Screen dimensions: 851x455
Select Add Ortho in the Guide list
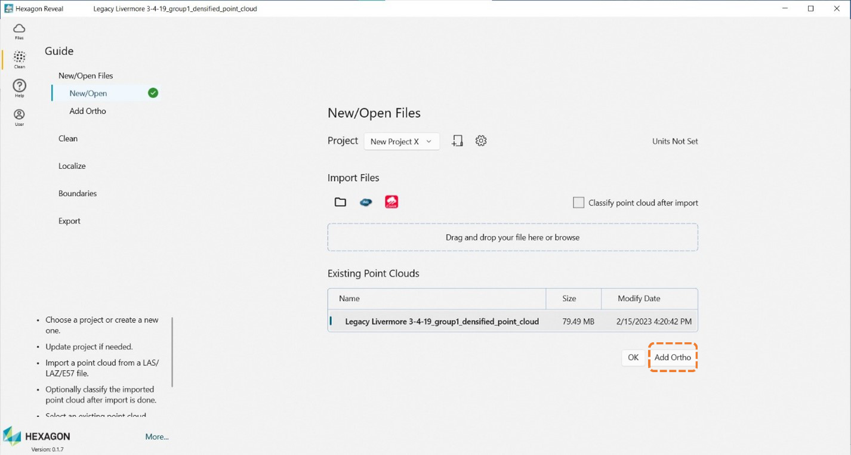tap(88, 111)
